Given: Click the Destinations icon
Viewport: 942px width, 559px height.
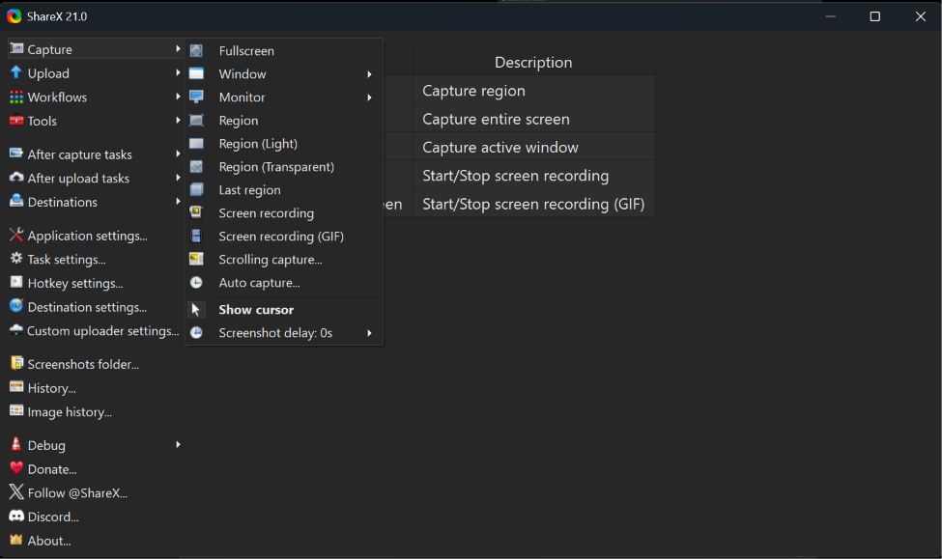Looking at the screenshot, I should point(16,201).
